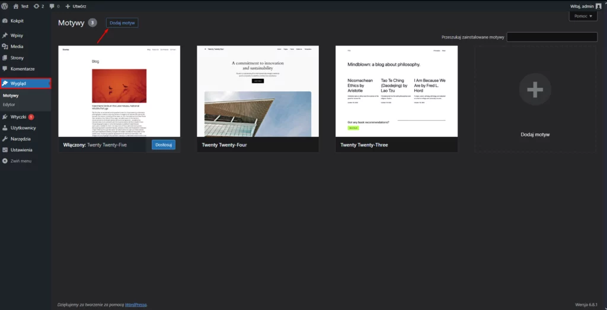Screen dimensions: 607x310
Task: Select Edytor under Wygląd submenu
Action: [9, 104]
